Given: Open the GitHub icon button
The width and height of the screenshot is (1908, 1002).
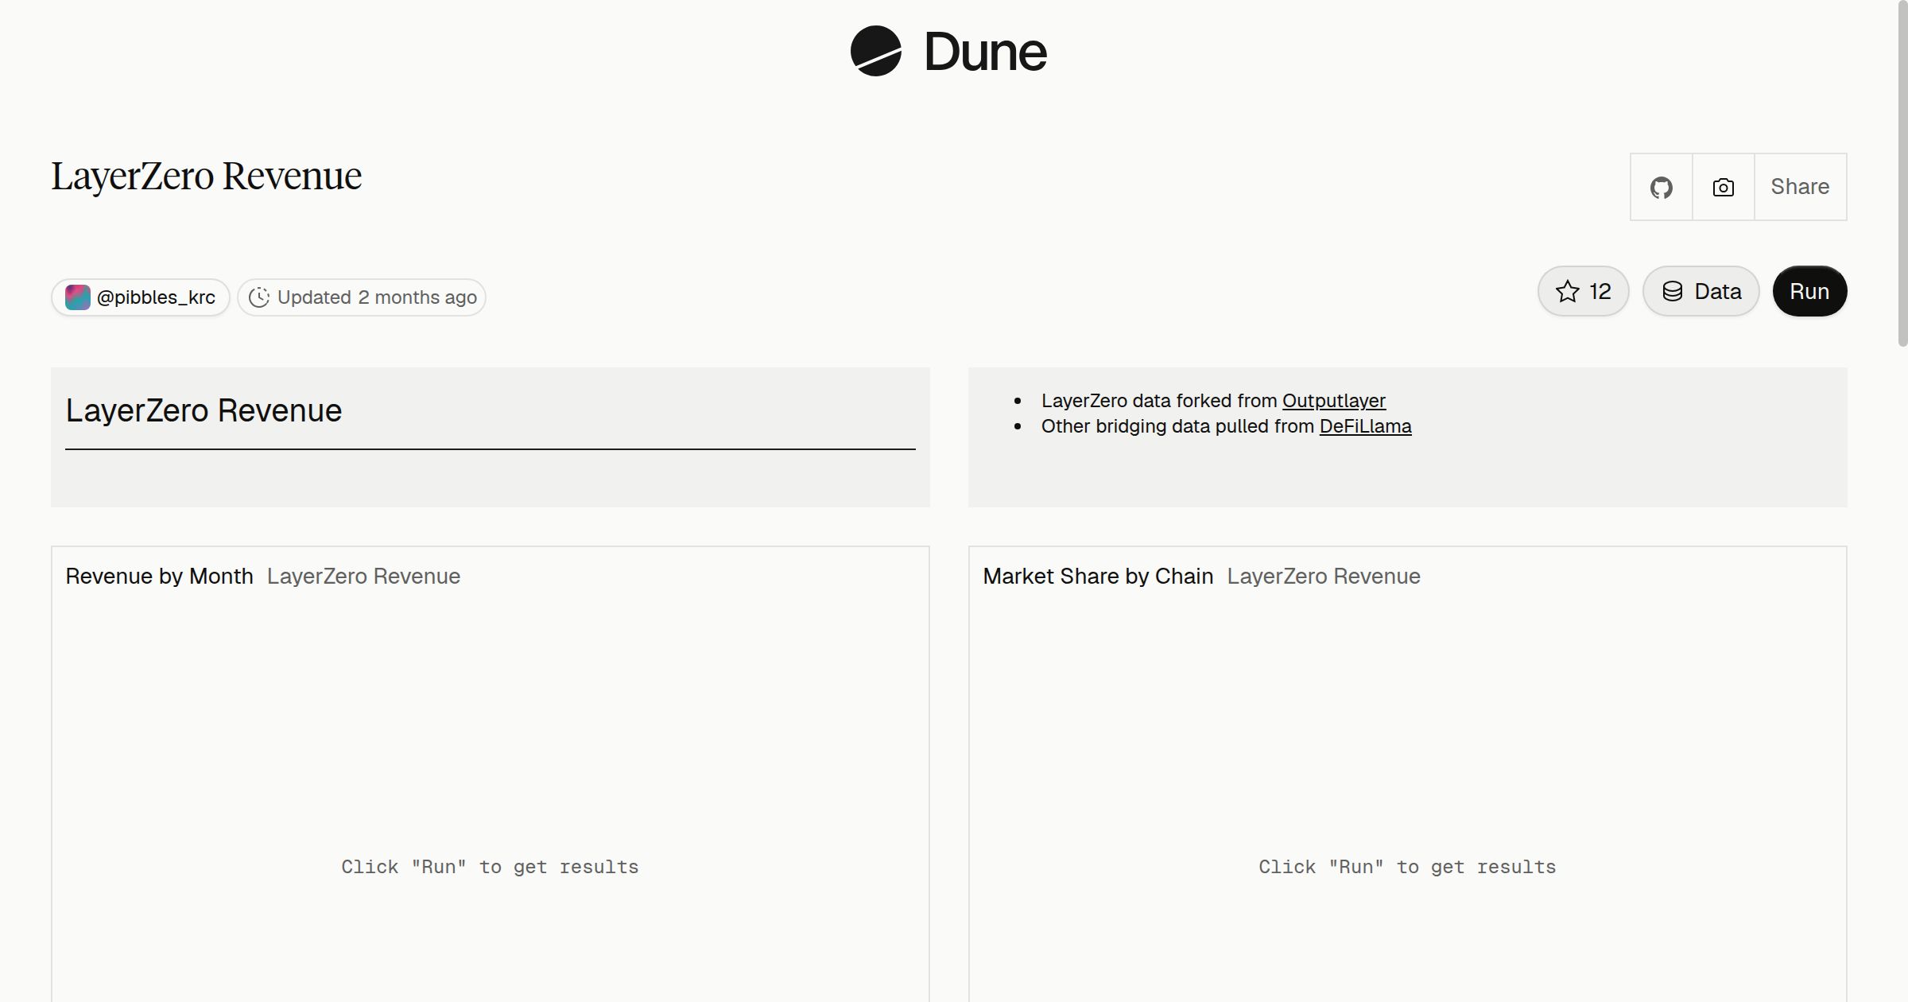Looking at the screenshot, I should pyautogui.click(x=1661, y=187).
